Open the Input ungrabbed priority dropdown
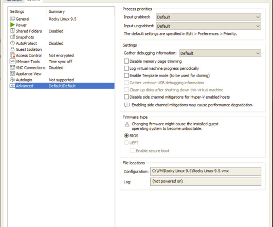Viewport: 273px width, 227px height. (x=208, y=26)
